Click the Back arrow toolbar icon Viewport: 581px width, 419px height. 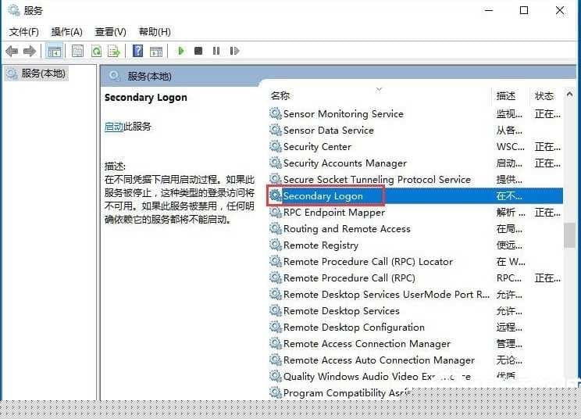pyautogui.click(x=12, y=51)
